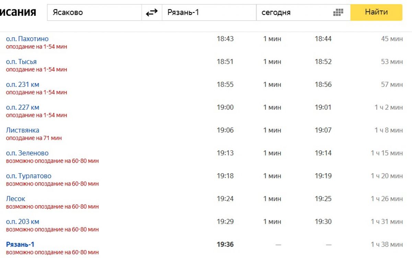Screen dimensions: 412x258
Task: Click the delay notice under о.п. Пахотино
Action: [x=36, y=47]
